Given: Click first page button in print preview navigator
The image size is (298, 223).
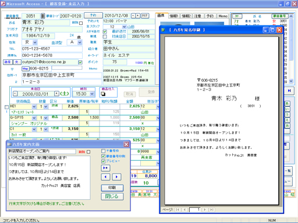Looking at the screenshot, I should coord(178,210).
